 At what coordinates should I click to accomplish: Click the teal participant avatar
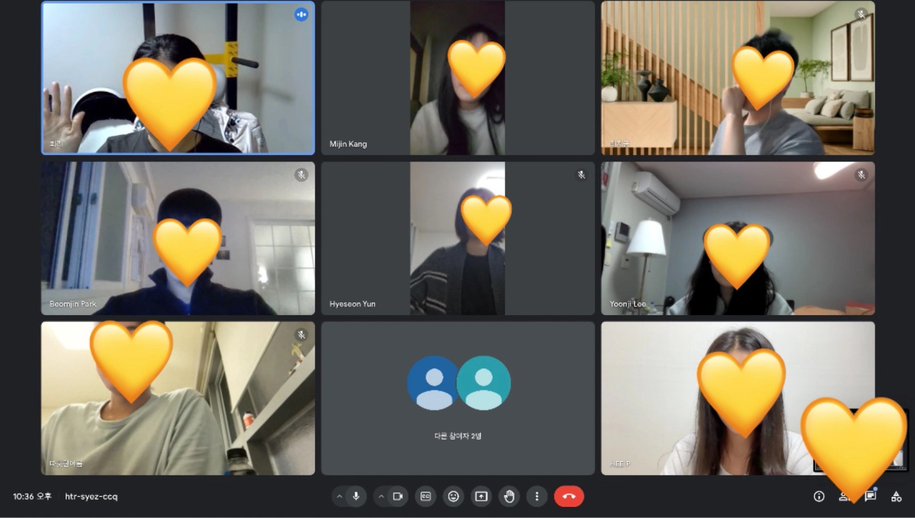point(484,383)
